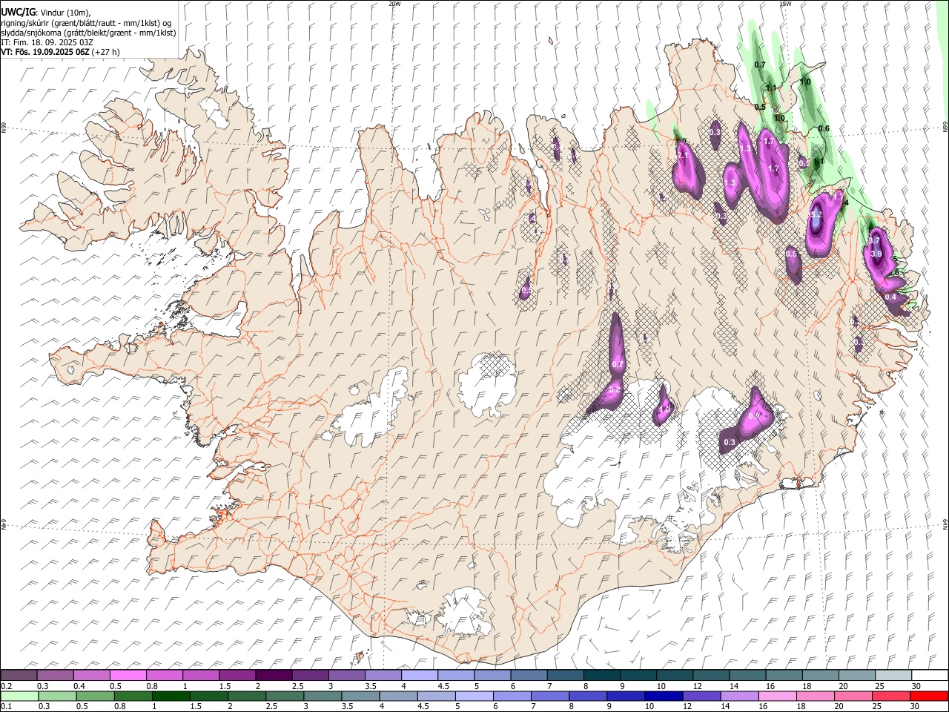
Task: Click the palest green rain-scale swatch above 0.1
Action: [x=19, y=696]
